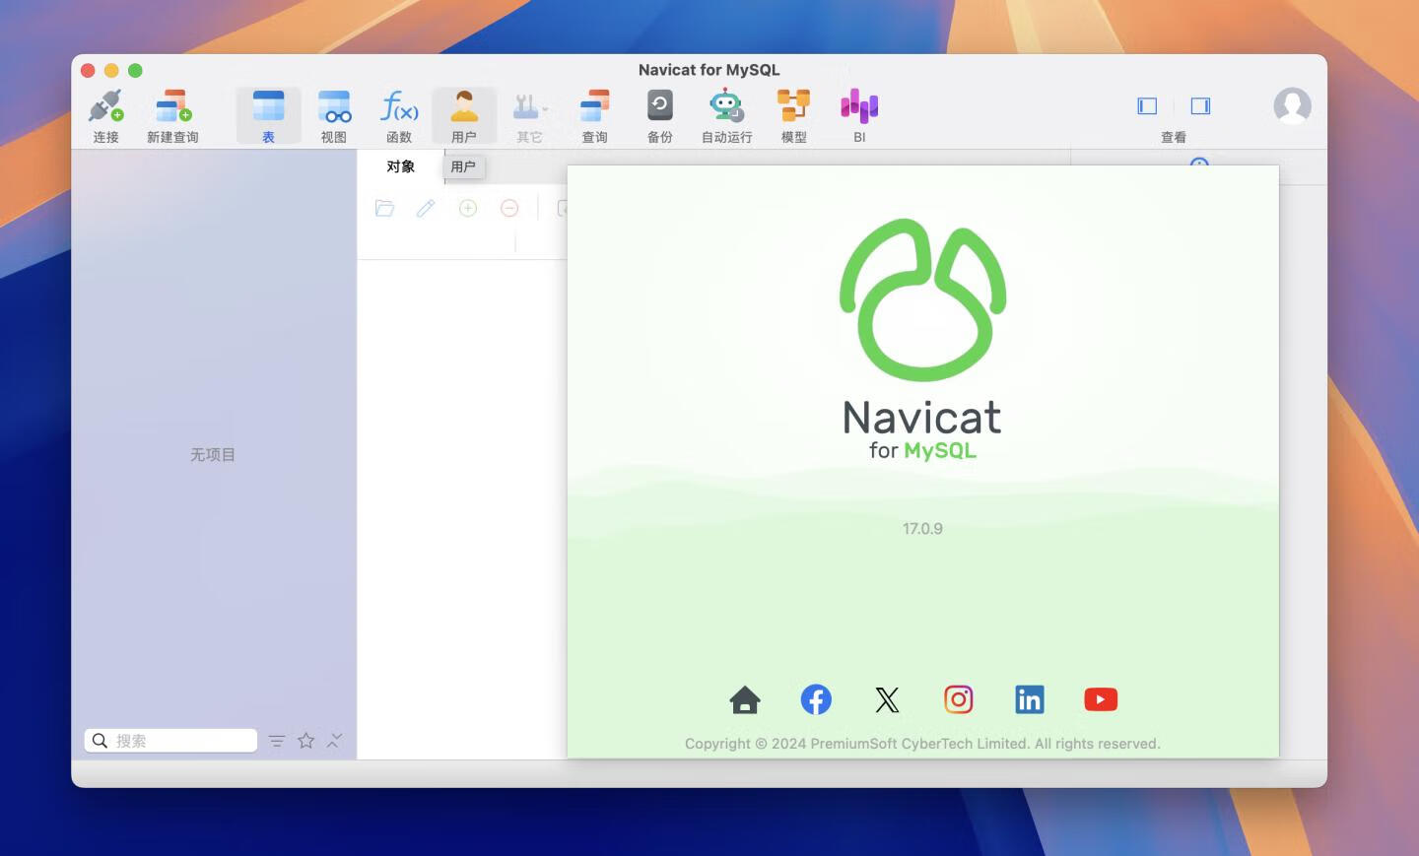Collapse all with the chevrons icon
1419x856 pixels.
pos(334,740)
